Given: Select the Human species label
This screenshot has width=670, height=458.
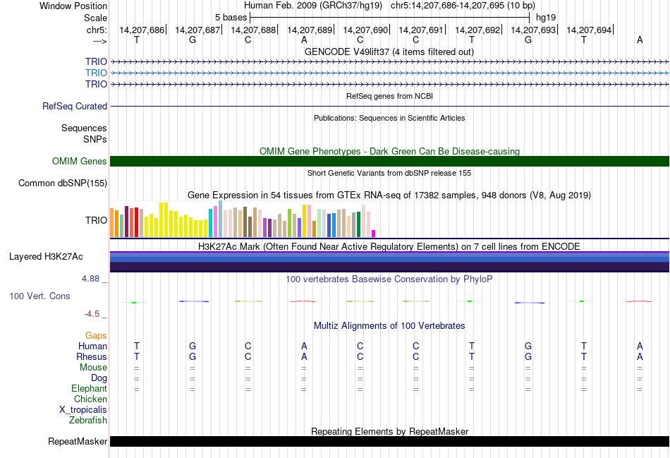Looking at the screenshot, I should click(92, 346).
